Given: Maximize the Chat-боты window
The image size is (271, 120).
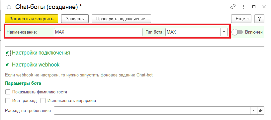Looking at the screenshot, I should tap(254, 7).
